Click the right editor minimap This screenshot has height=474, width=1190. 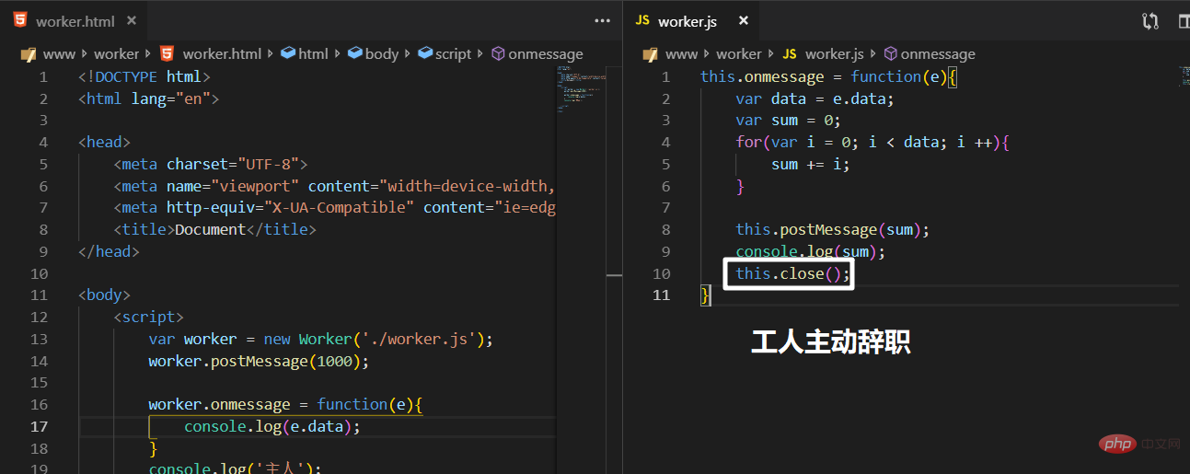click(x=1184, y=75)
